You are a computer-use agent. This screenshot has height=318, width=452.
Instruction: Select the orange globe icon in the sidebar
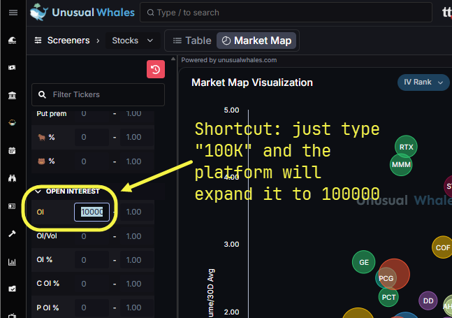click(x=12, y=123)
